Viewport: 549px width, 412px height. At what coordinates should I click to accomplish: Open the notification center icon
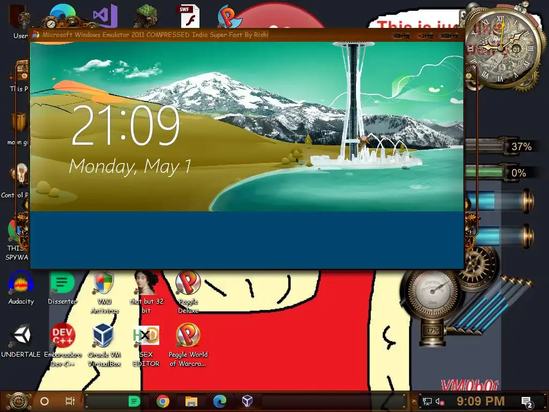coord(527,402)
